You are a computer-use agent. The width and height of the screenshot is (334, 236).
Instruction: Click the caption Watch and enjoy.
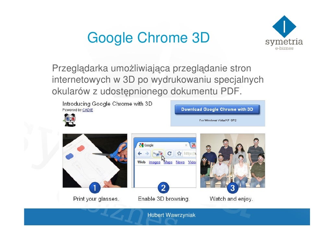[231, 199]
